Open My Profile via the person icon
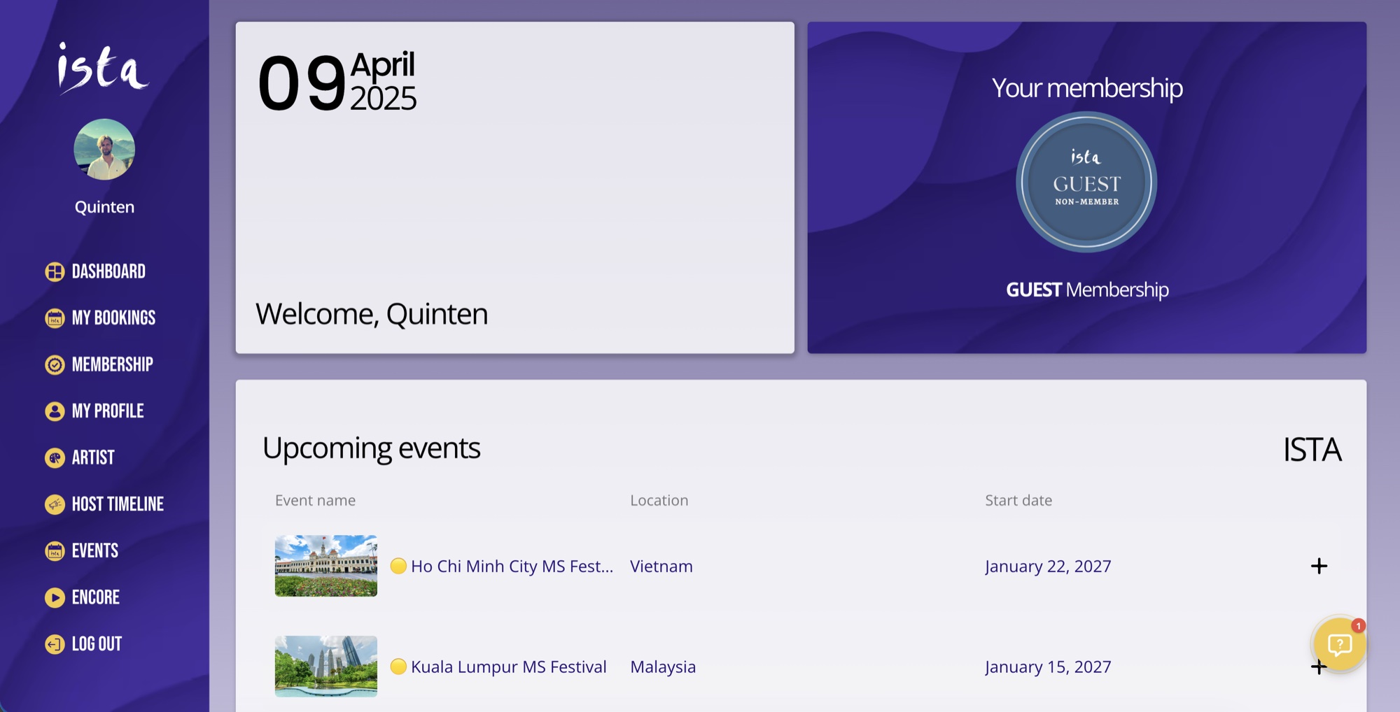1400x712 pixels. [x=55, y=411]
